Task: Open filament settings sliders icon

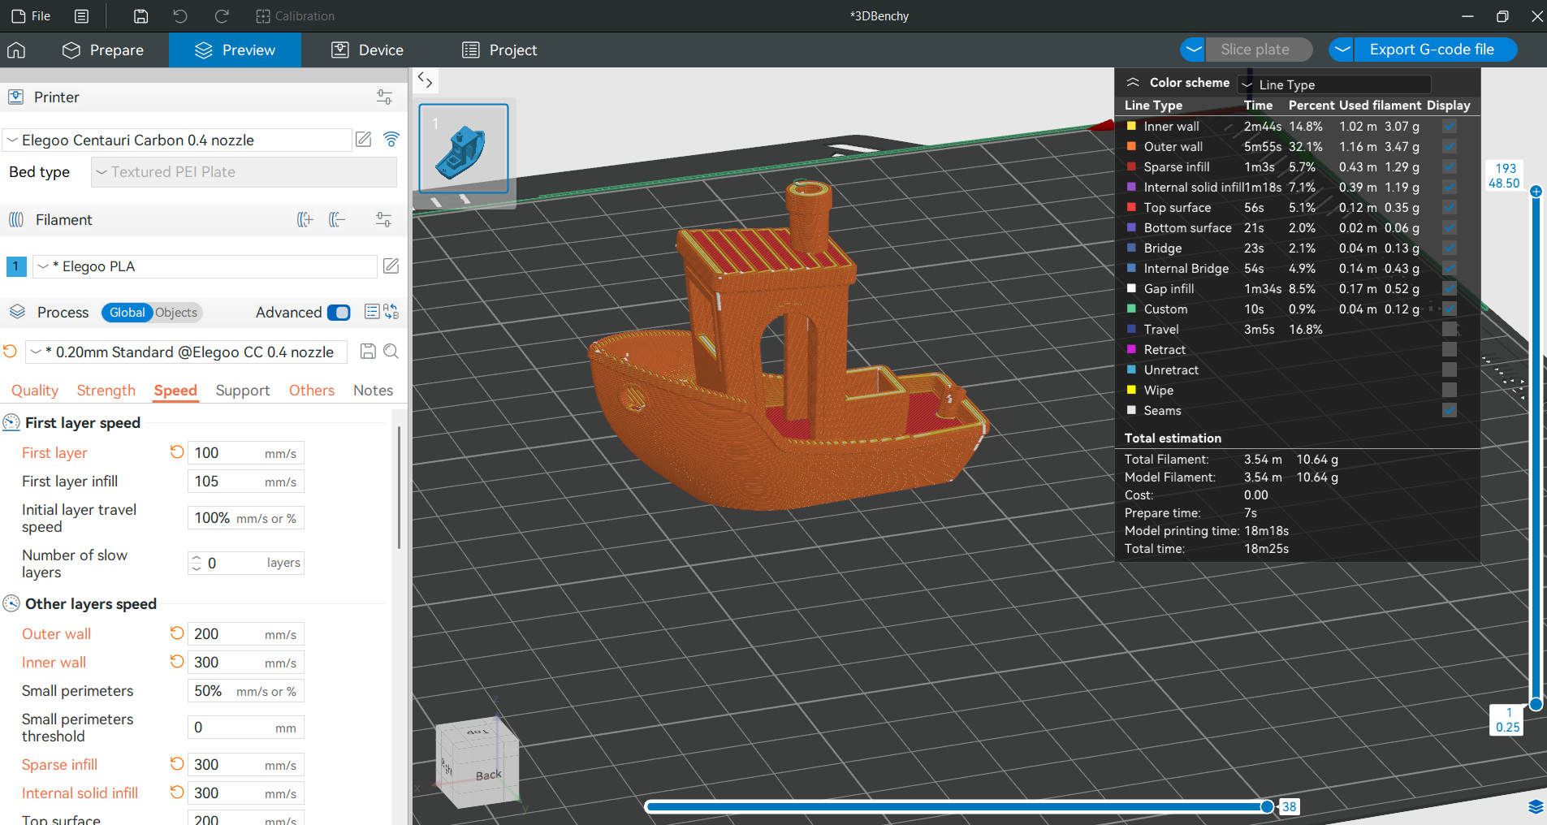Action: (383, 220)
